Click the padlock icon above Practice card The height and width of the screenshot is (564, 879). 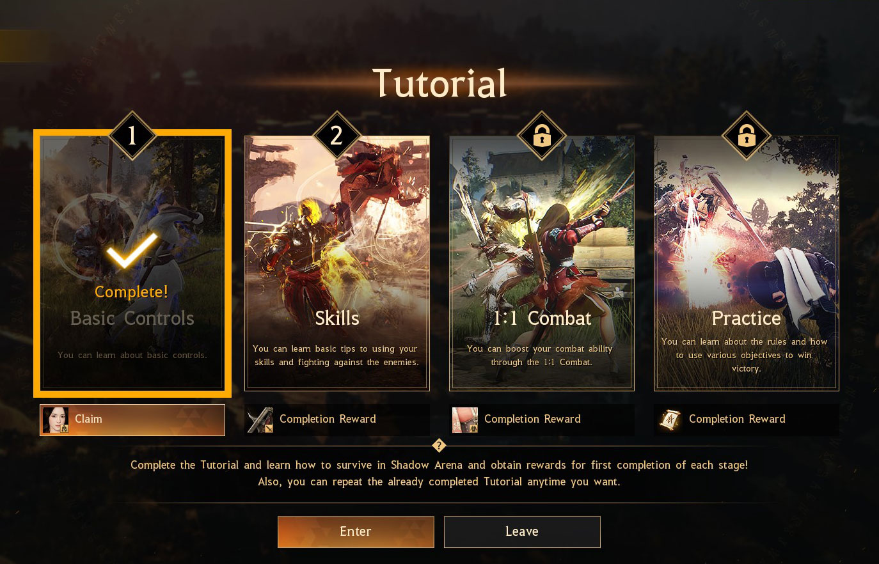point(747,136)
